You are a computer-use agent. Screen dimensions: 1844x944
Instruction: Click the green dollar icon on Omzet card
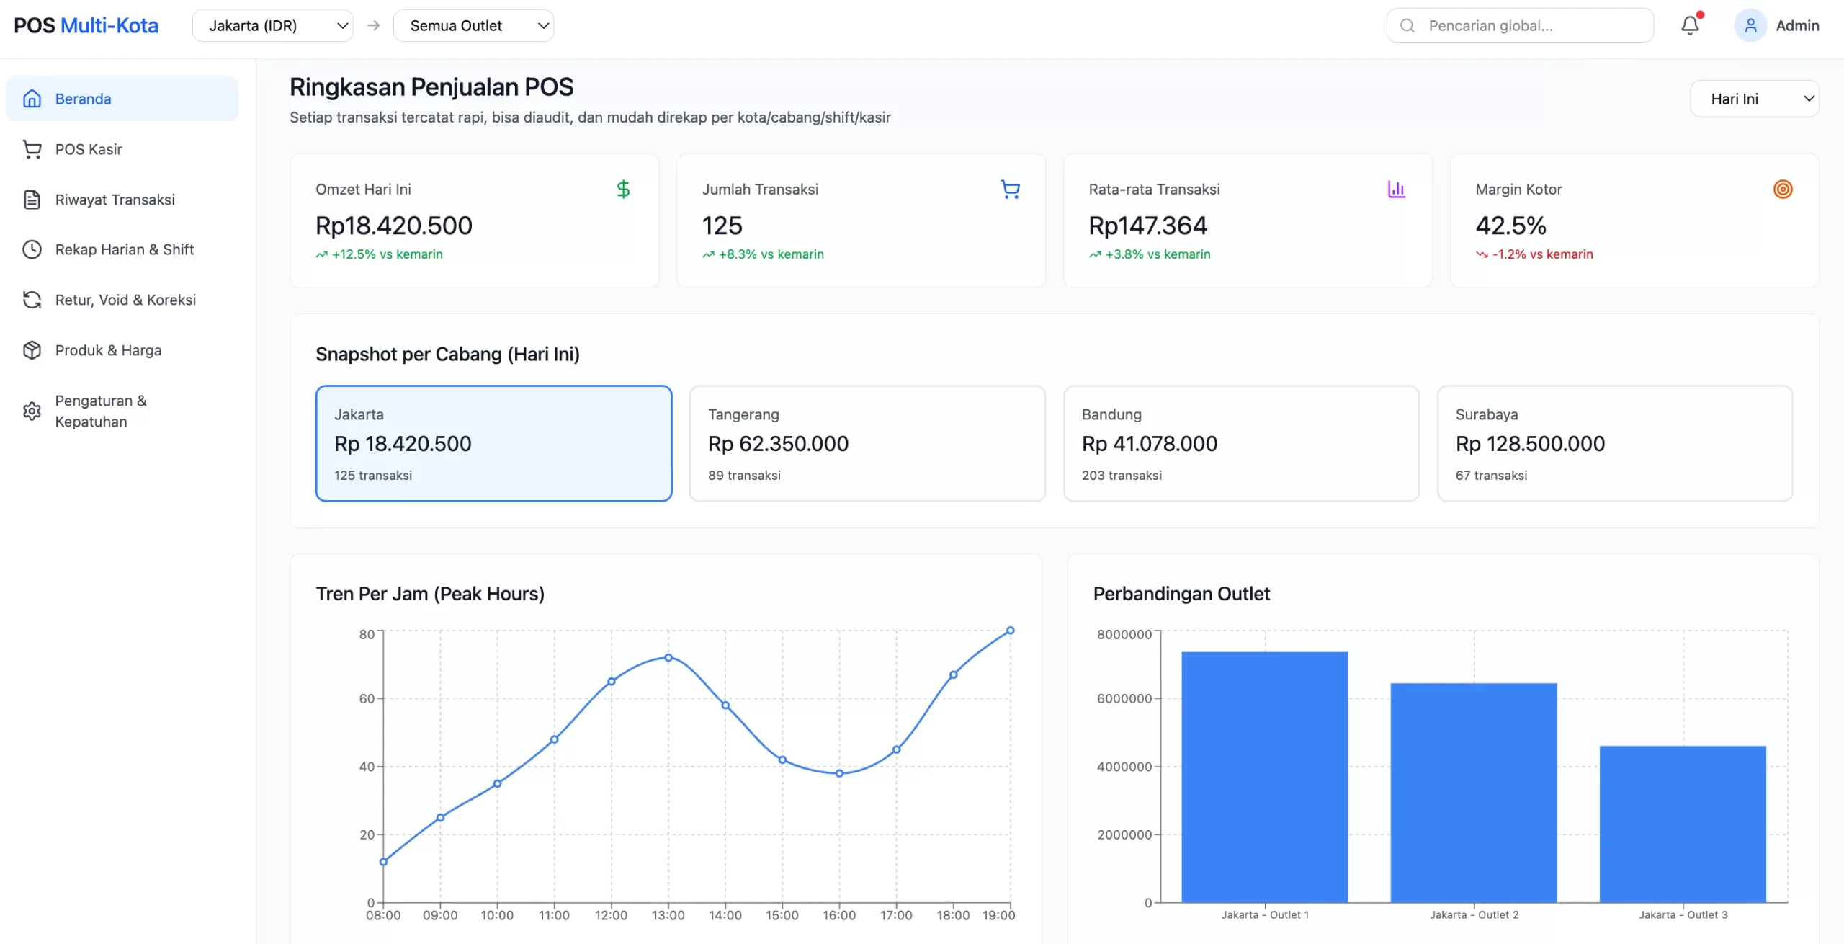[623, 190]
